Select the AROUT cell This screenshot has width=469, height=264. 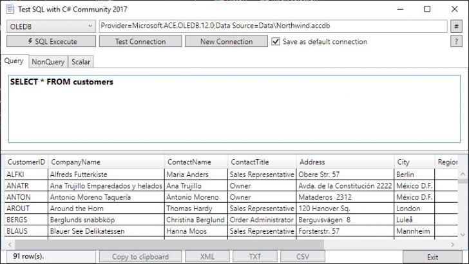26,209
